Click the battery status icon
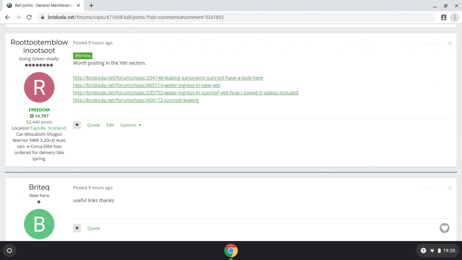 coord(439,251)
